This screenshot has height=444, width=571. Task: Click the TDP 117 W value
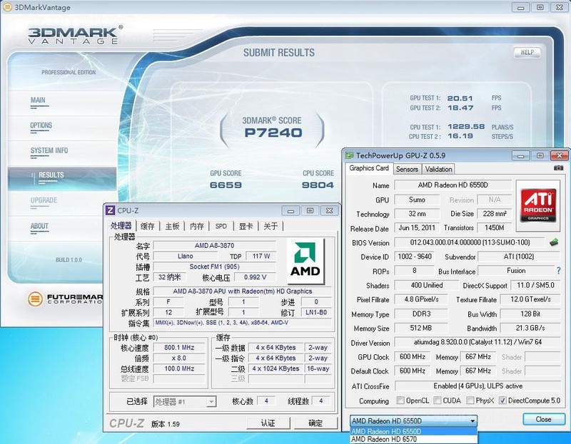pos(261,256)
